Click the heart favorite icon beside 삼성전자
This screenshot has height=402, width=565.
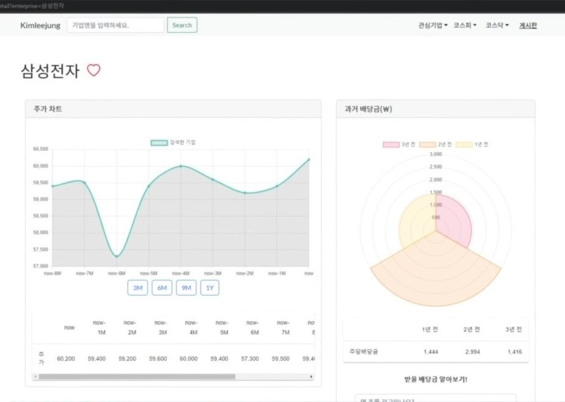(94, 71)
